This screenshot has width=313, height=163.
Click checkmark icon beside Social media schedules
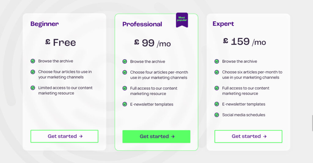217,115
